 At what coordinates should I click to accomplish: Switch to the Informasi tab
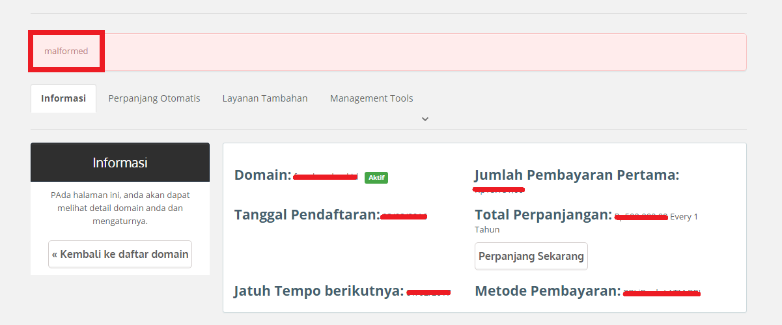coord(63,98)
